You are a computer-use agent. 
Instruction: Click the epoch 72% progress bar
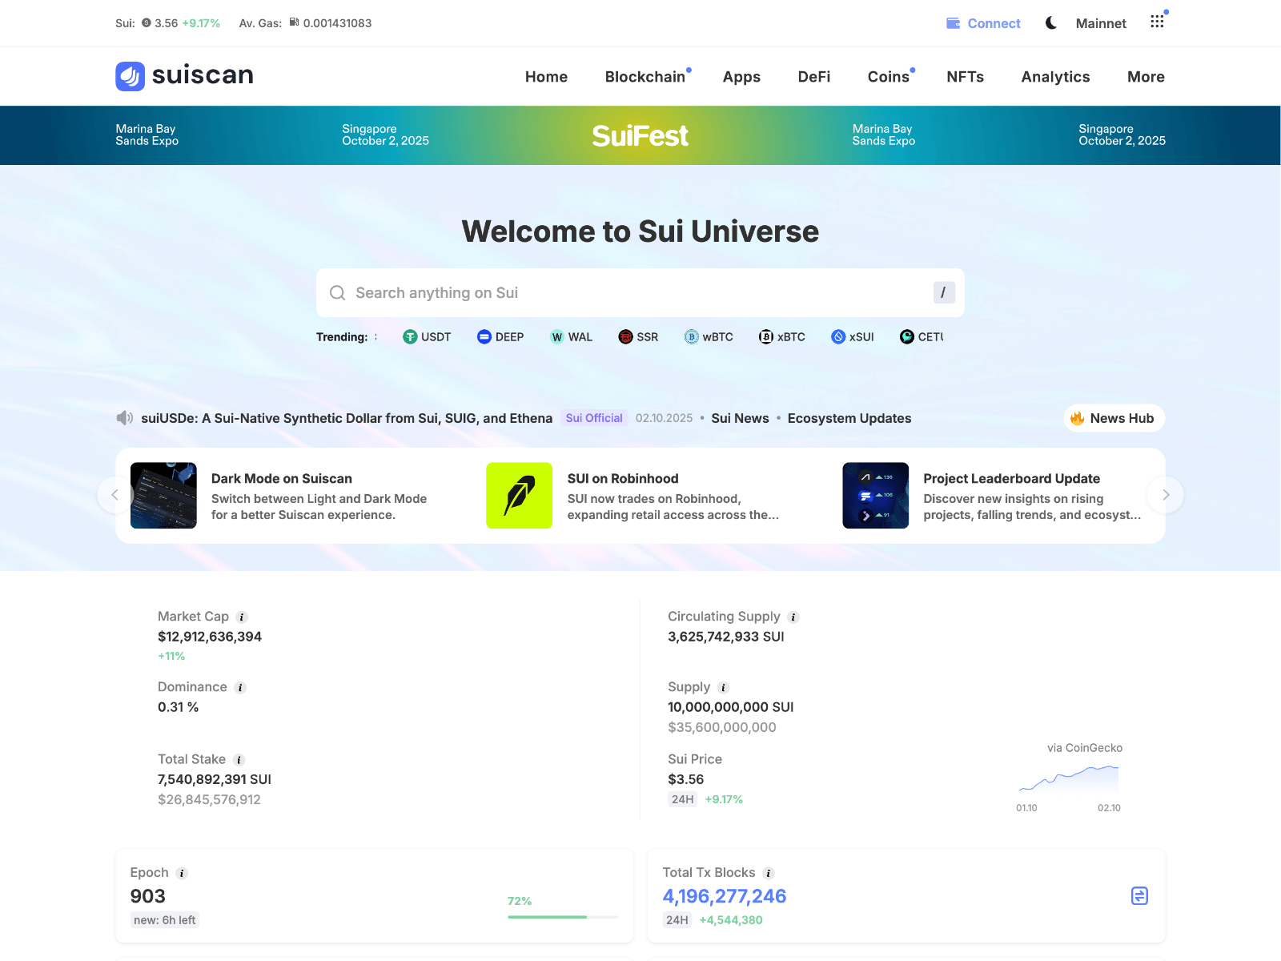tap(563, 917)
